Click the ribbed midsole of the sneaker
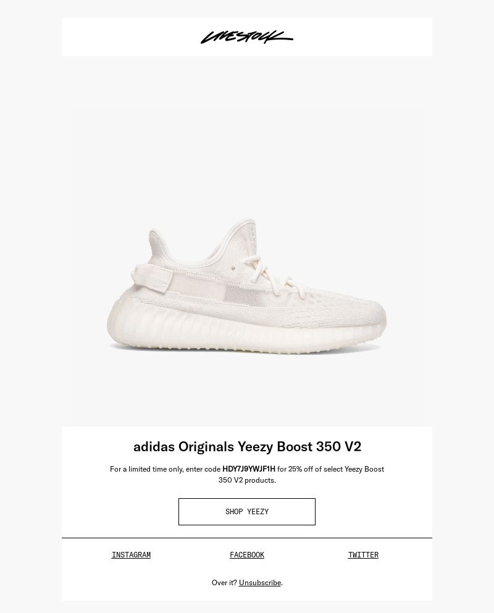494x613 pixels. [245, 328]
